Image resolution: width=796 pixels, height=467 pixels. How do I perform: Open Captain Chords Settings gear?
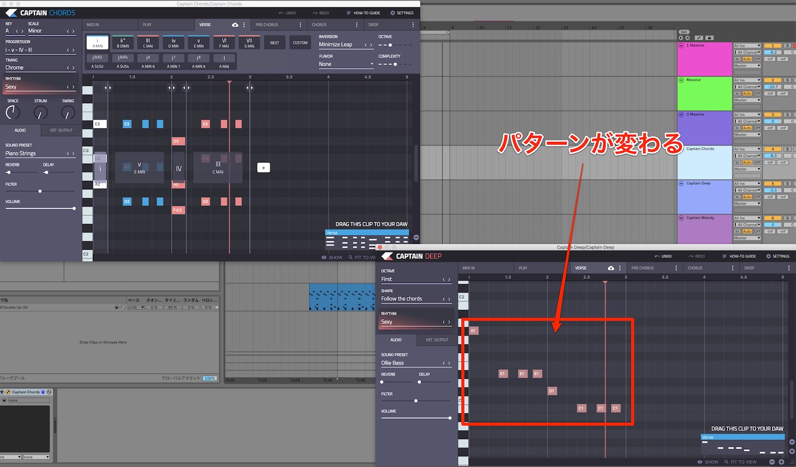393,13
